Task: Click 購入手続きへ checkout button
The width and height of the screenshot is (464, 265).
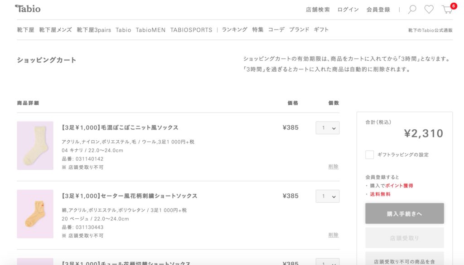Action: click(x=405, y=213)
